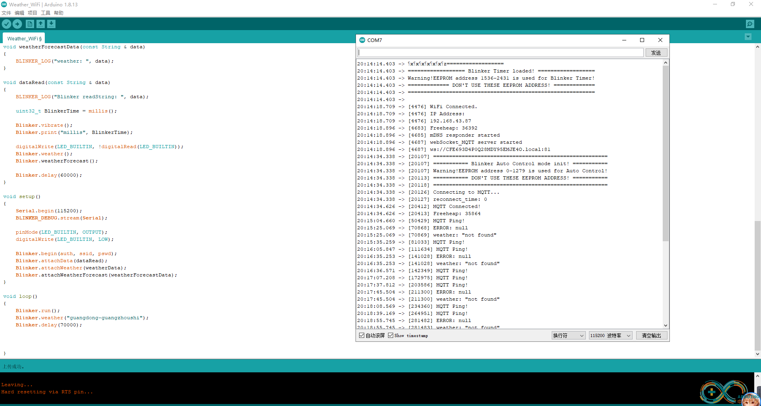The height and width of the screenshot is (406, 761).
Task: Click 'Blinker.weatherForecast();' code line
Action: tap(57, 161)
